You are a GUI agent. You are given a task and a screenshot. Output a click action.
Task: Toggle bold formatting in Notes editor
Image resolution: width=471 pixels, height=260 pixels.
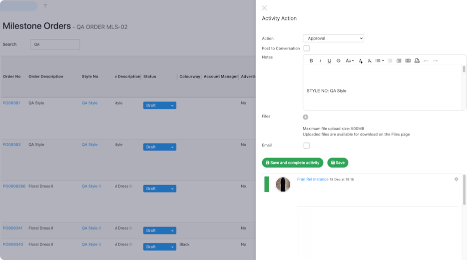pyautogui.click(x=311, y=60)
